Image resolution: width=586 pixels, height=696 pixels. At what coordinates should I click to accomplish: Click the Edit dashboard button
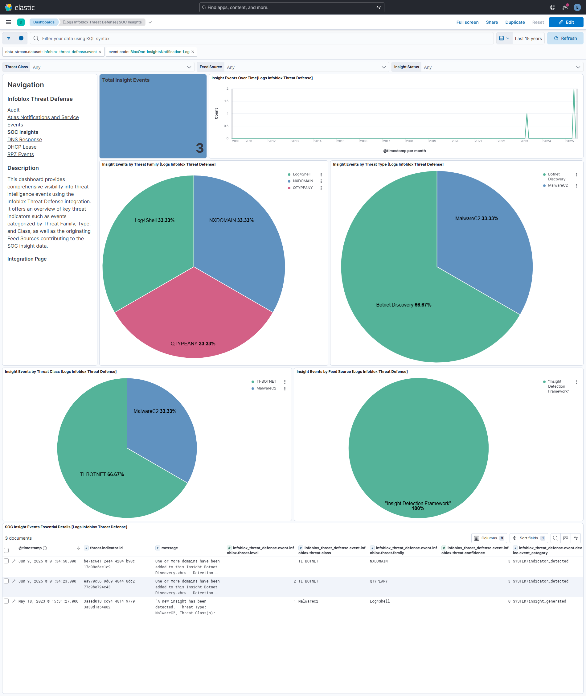coord(566,22)
